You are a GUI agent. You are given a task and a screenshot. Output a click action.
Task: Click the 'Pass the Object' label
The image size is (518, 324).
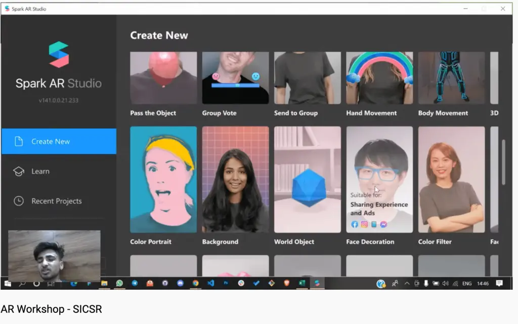tap(153, 113)
